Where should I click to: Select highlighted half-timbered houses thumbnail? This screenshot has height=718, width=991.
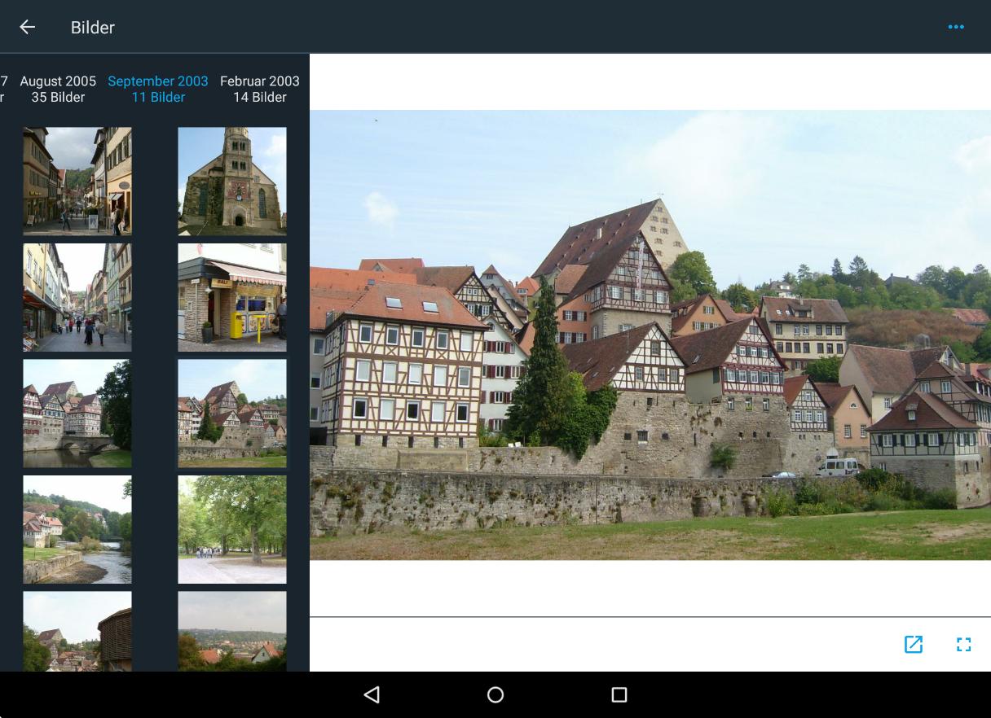click(232, 414)
